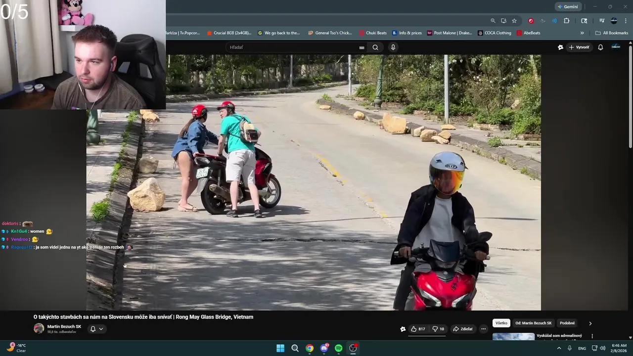The width and height of the screenshot is (633, 356).
Task: Open the media controls music note icon
Action: pyautogui.click(x=602, y=21)
